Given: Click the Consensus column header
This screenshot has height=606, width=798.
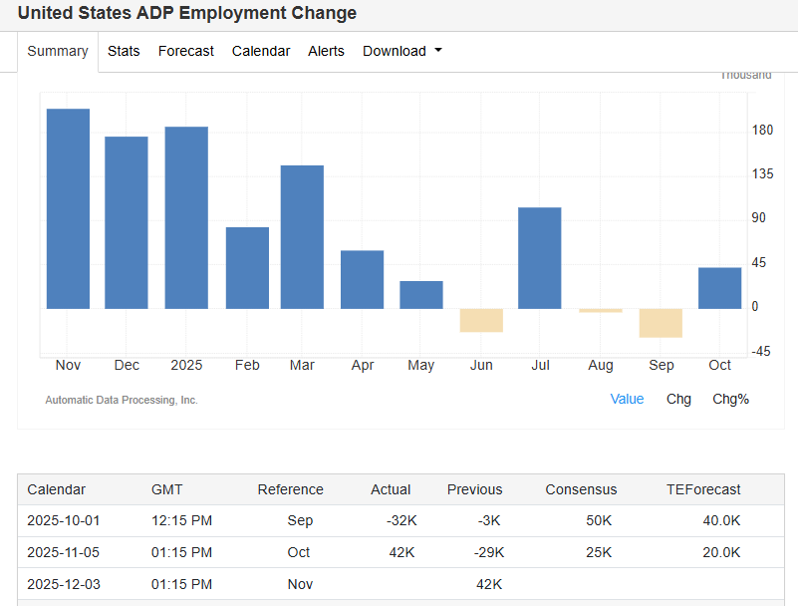Looking at the screenshot, I should tap(581, 489).
